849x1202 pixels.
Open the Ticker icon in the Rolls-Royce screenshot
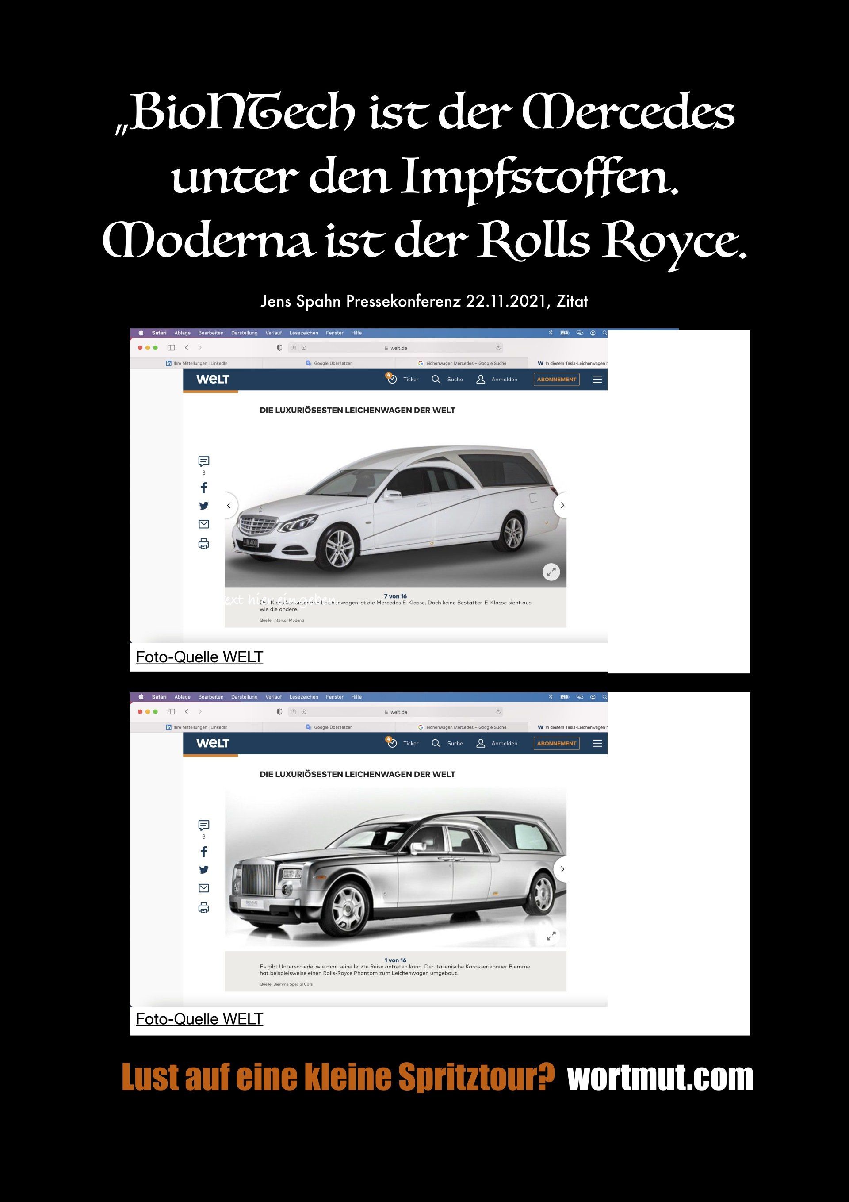tap(391, 742)
